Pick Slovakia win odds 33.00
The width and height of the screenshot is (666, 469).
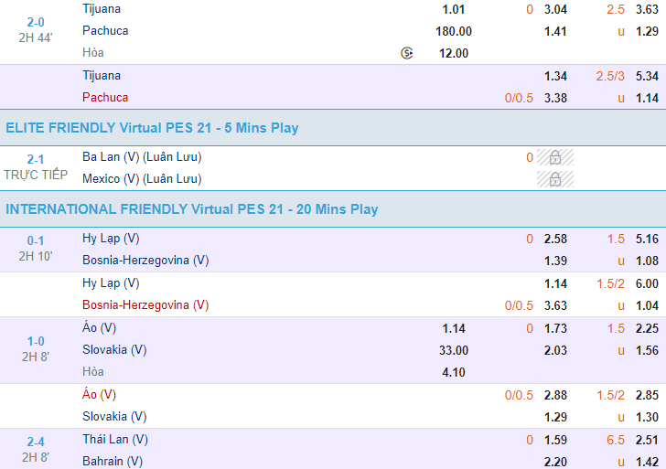455,350
